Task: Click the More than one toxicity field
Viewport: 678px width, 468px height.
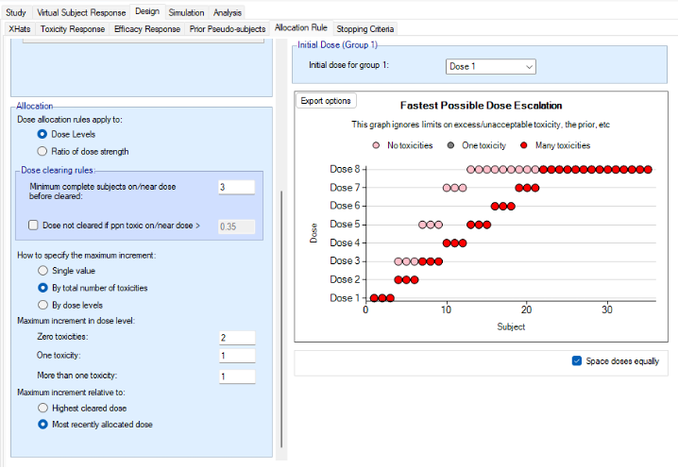Action: (x=235, y=376)
